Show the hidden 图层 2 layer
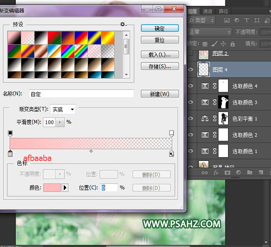Screen dimensions: 271x247 pos(191,53)
